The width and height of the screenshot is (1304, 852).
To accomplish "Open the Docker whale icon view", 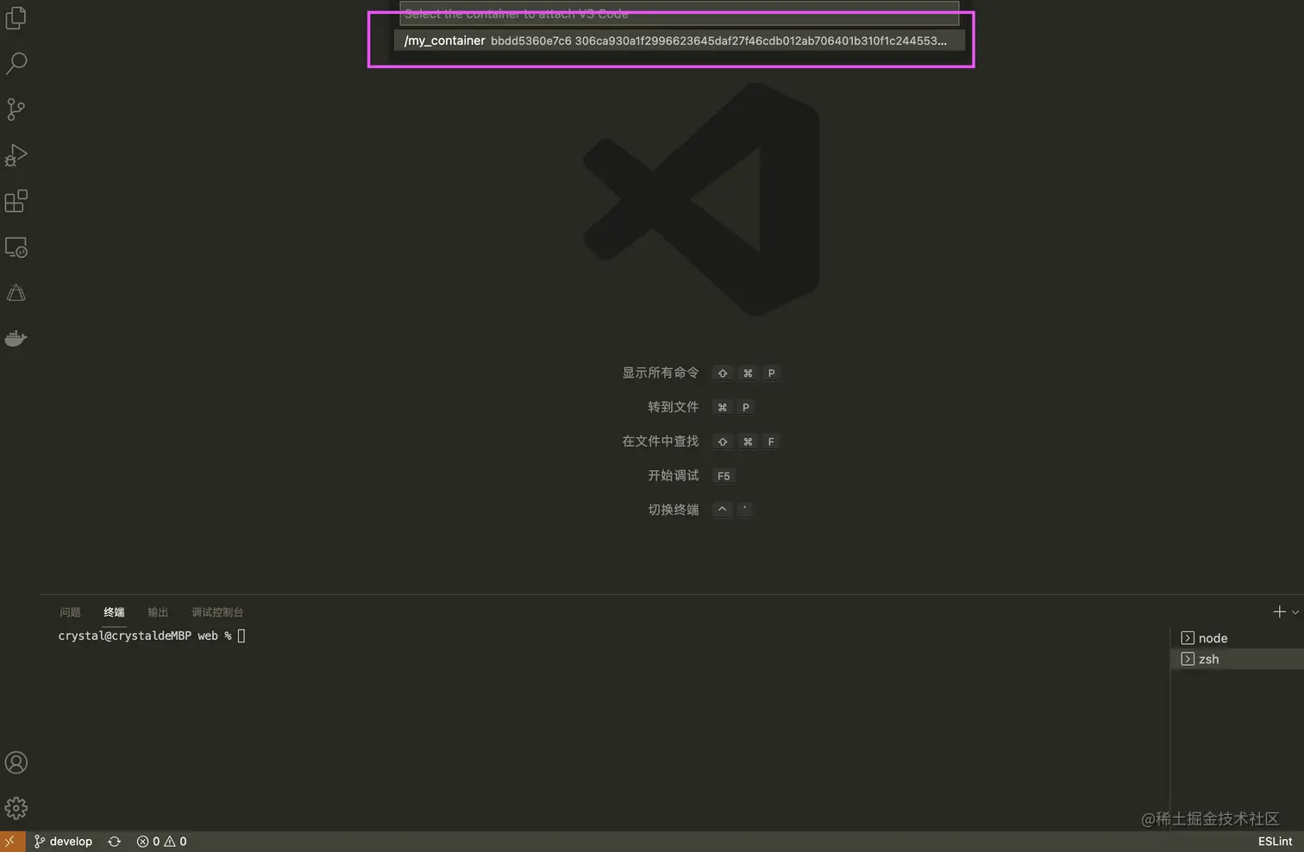I will [x=16, y=338].
